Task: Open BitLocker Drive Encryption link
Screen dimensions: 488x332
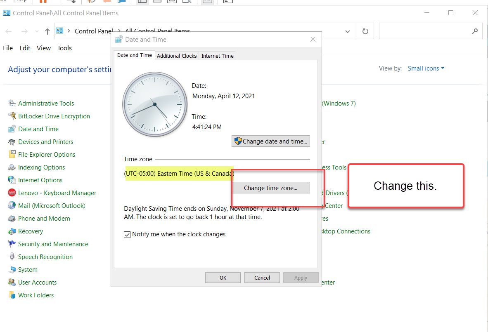Action: click(54, 116)
